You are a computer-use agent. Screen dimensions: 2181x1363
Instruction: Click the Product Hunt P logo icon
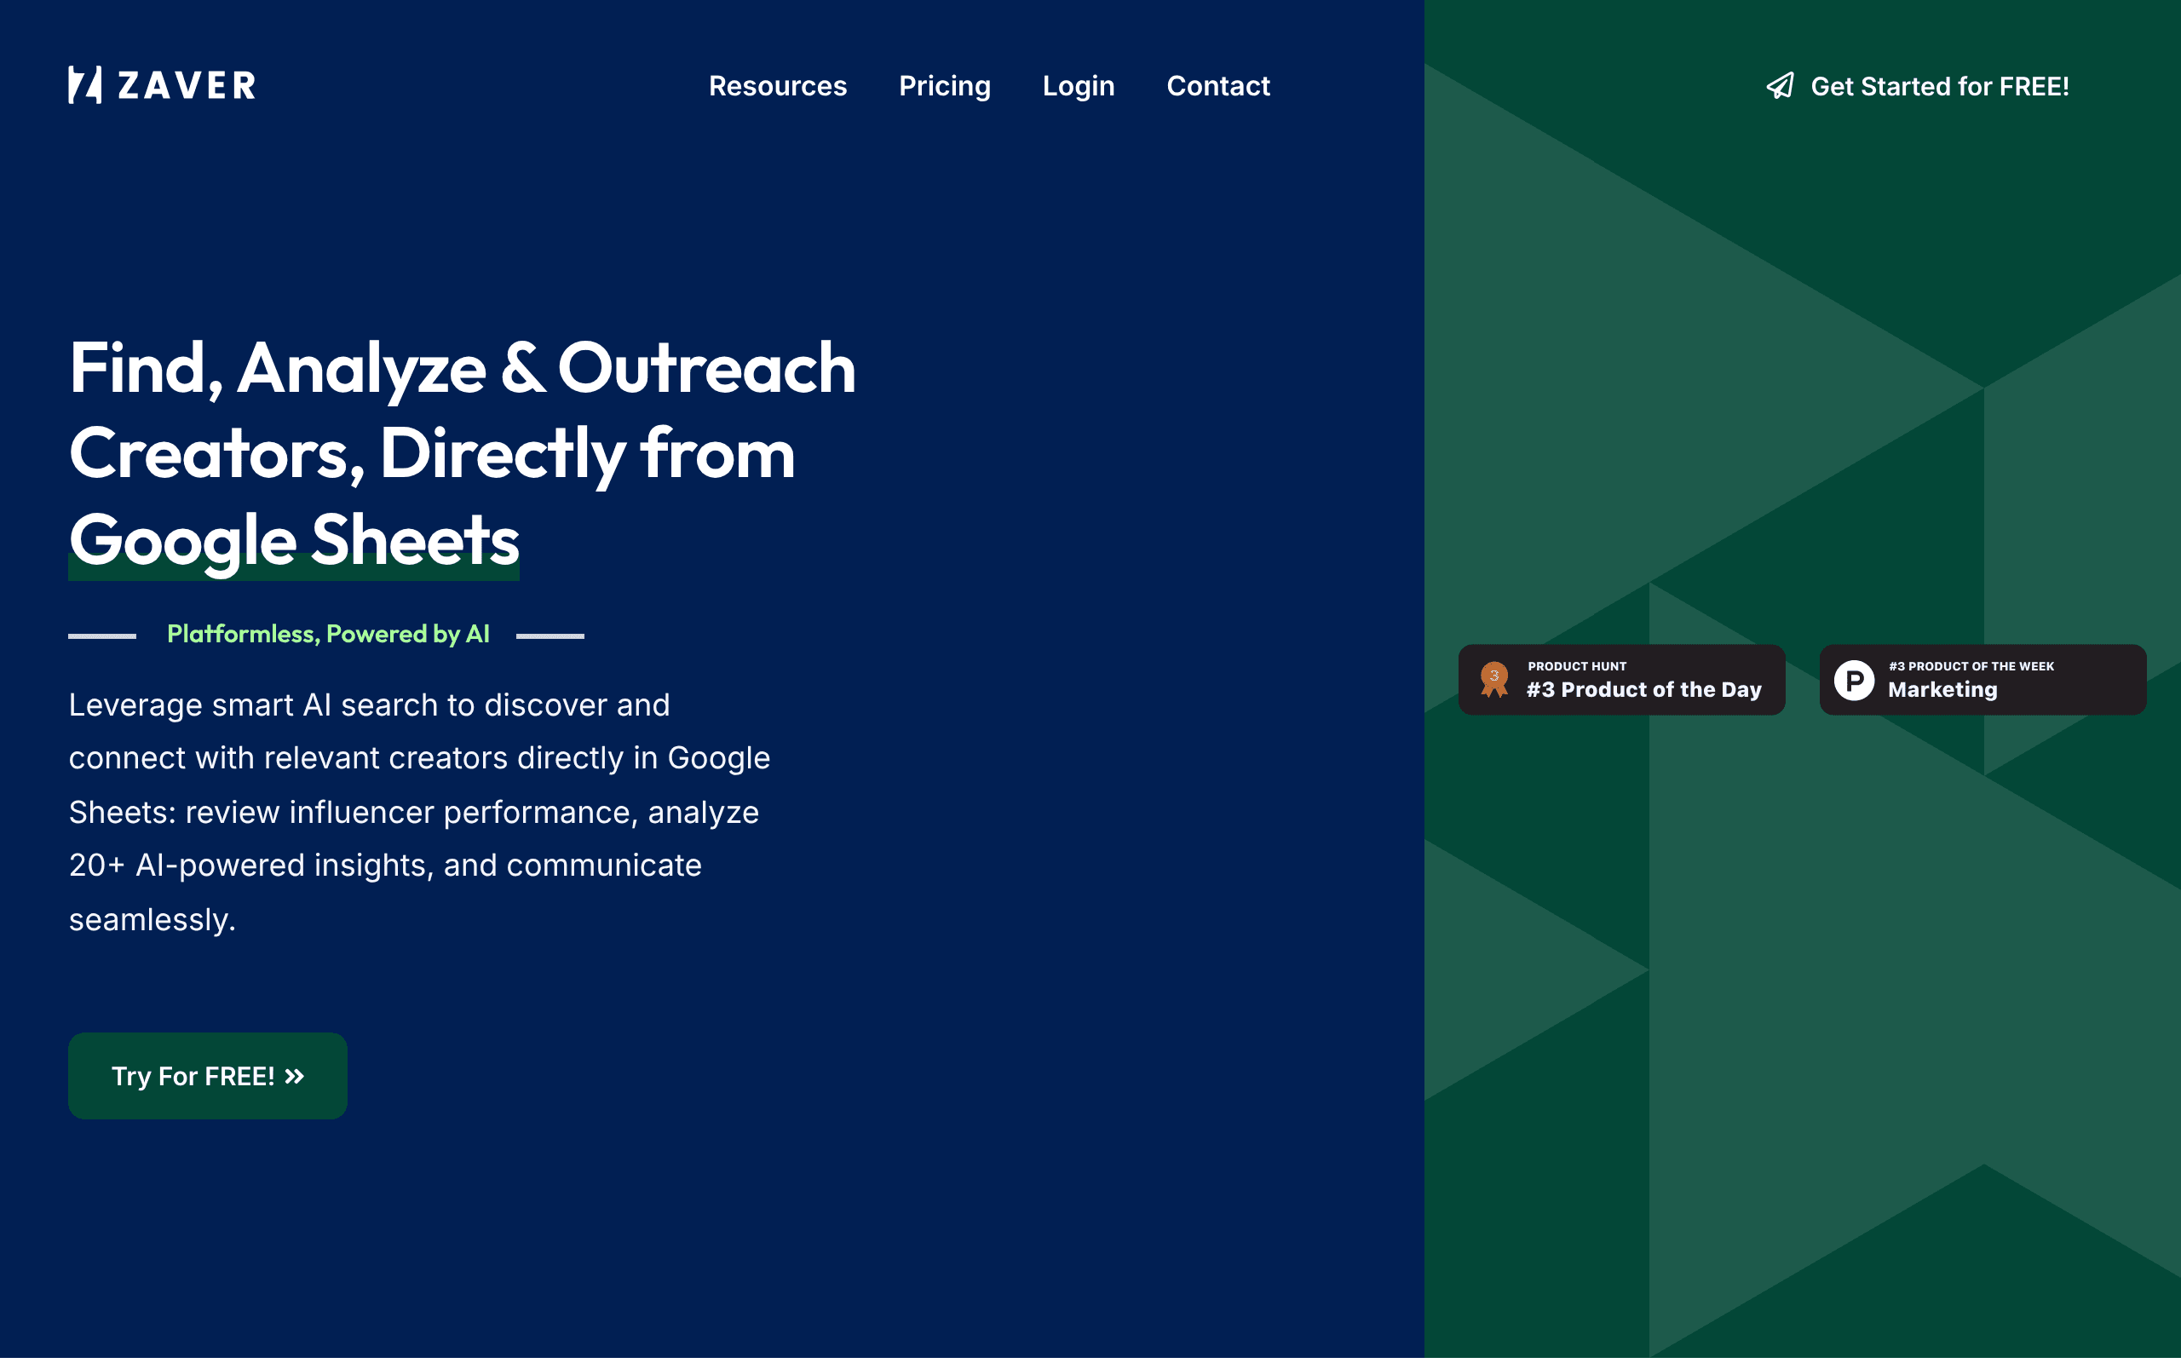pos(1854,680)
